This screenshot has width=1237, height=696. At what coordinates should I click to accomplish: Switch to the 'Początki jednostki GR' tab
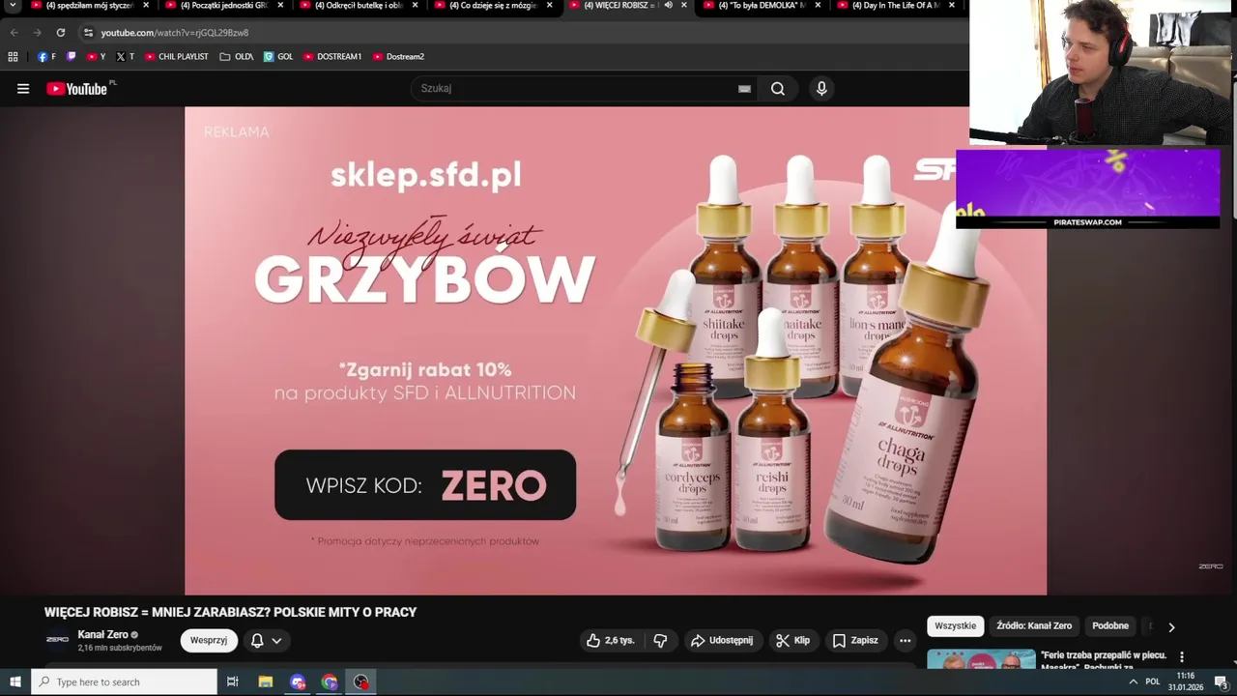click(223, 6)
